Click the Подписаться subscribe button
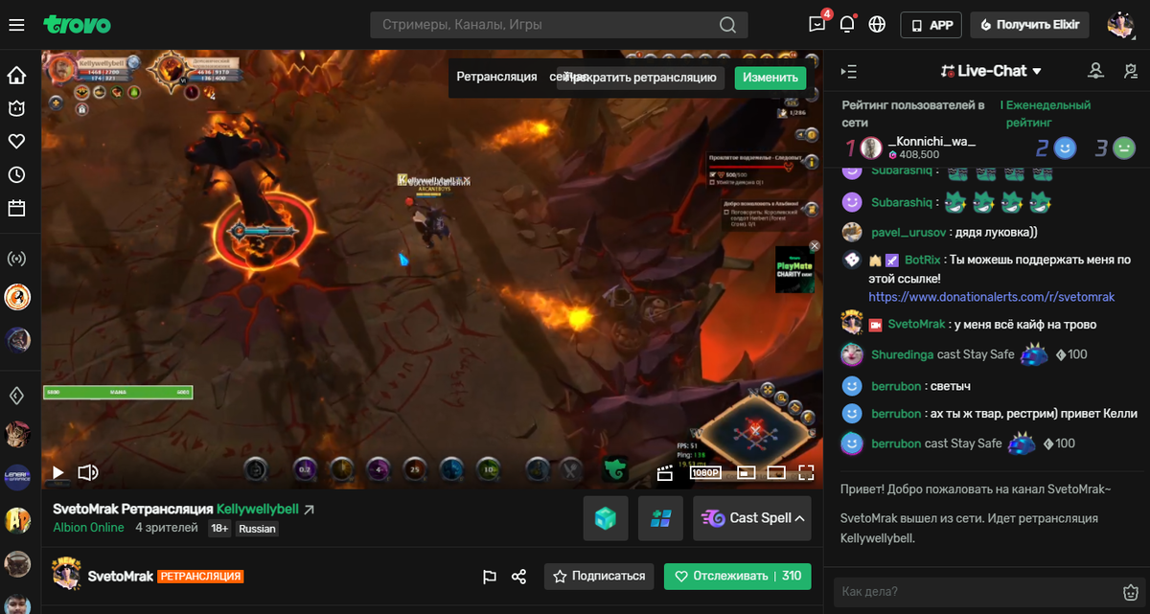This screenshot has height=614, width=1150. click(x=599, y=576)
